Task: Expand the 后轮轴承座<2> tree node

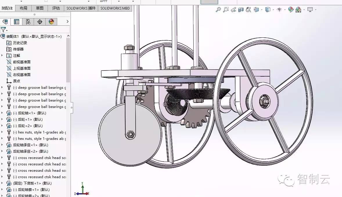Action: click(x=2, y=151)
